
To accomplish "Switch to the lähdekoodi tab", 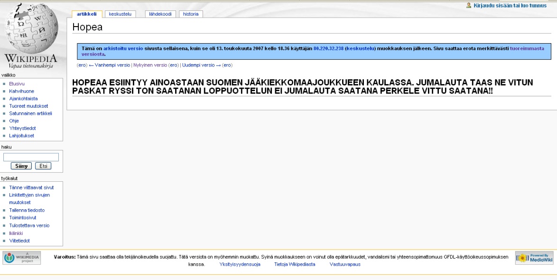I will coord(160,14).
